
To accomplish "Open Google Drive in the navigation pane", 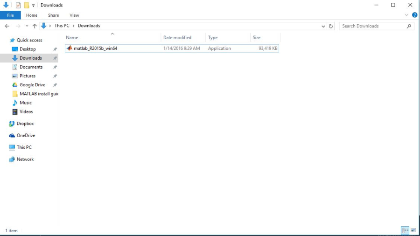I will coord(32,85).
